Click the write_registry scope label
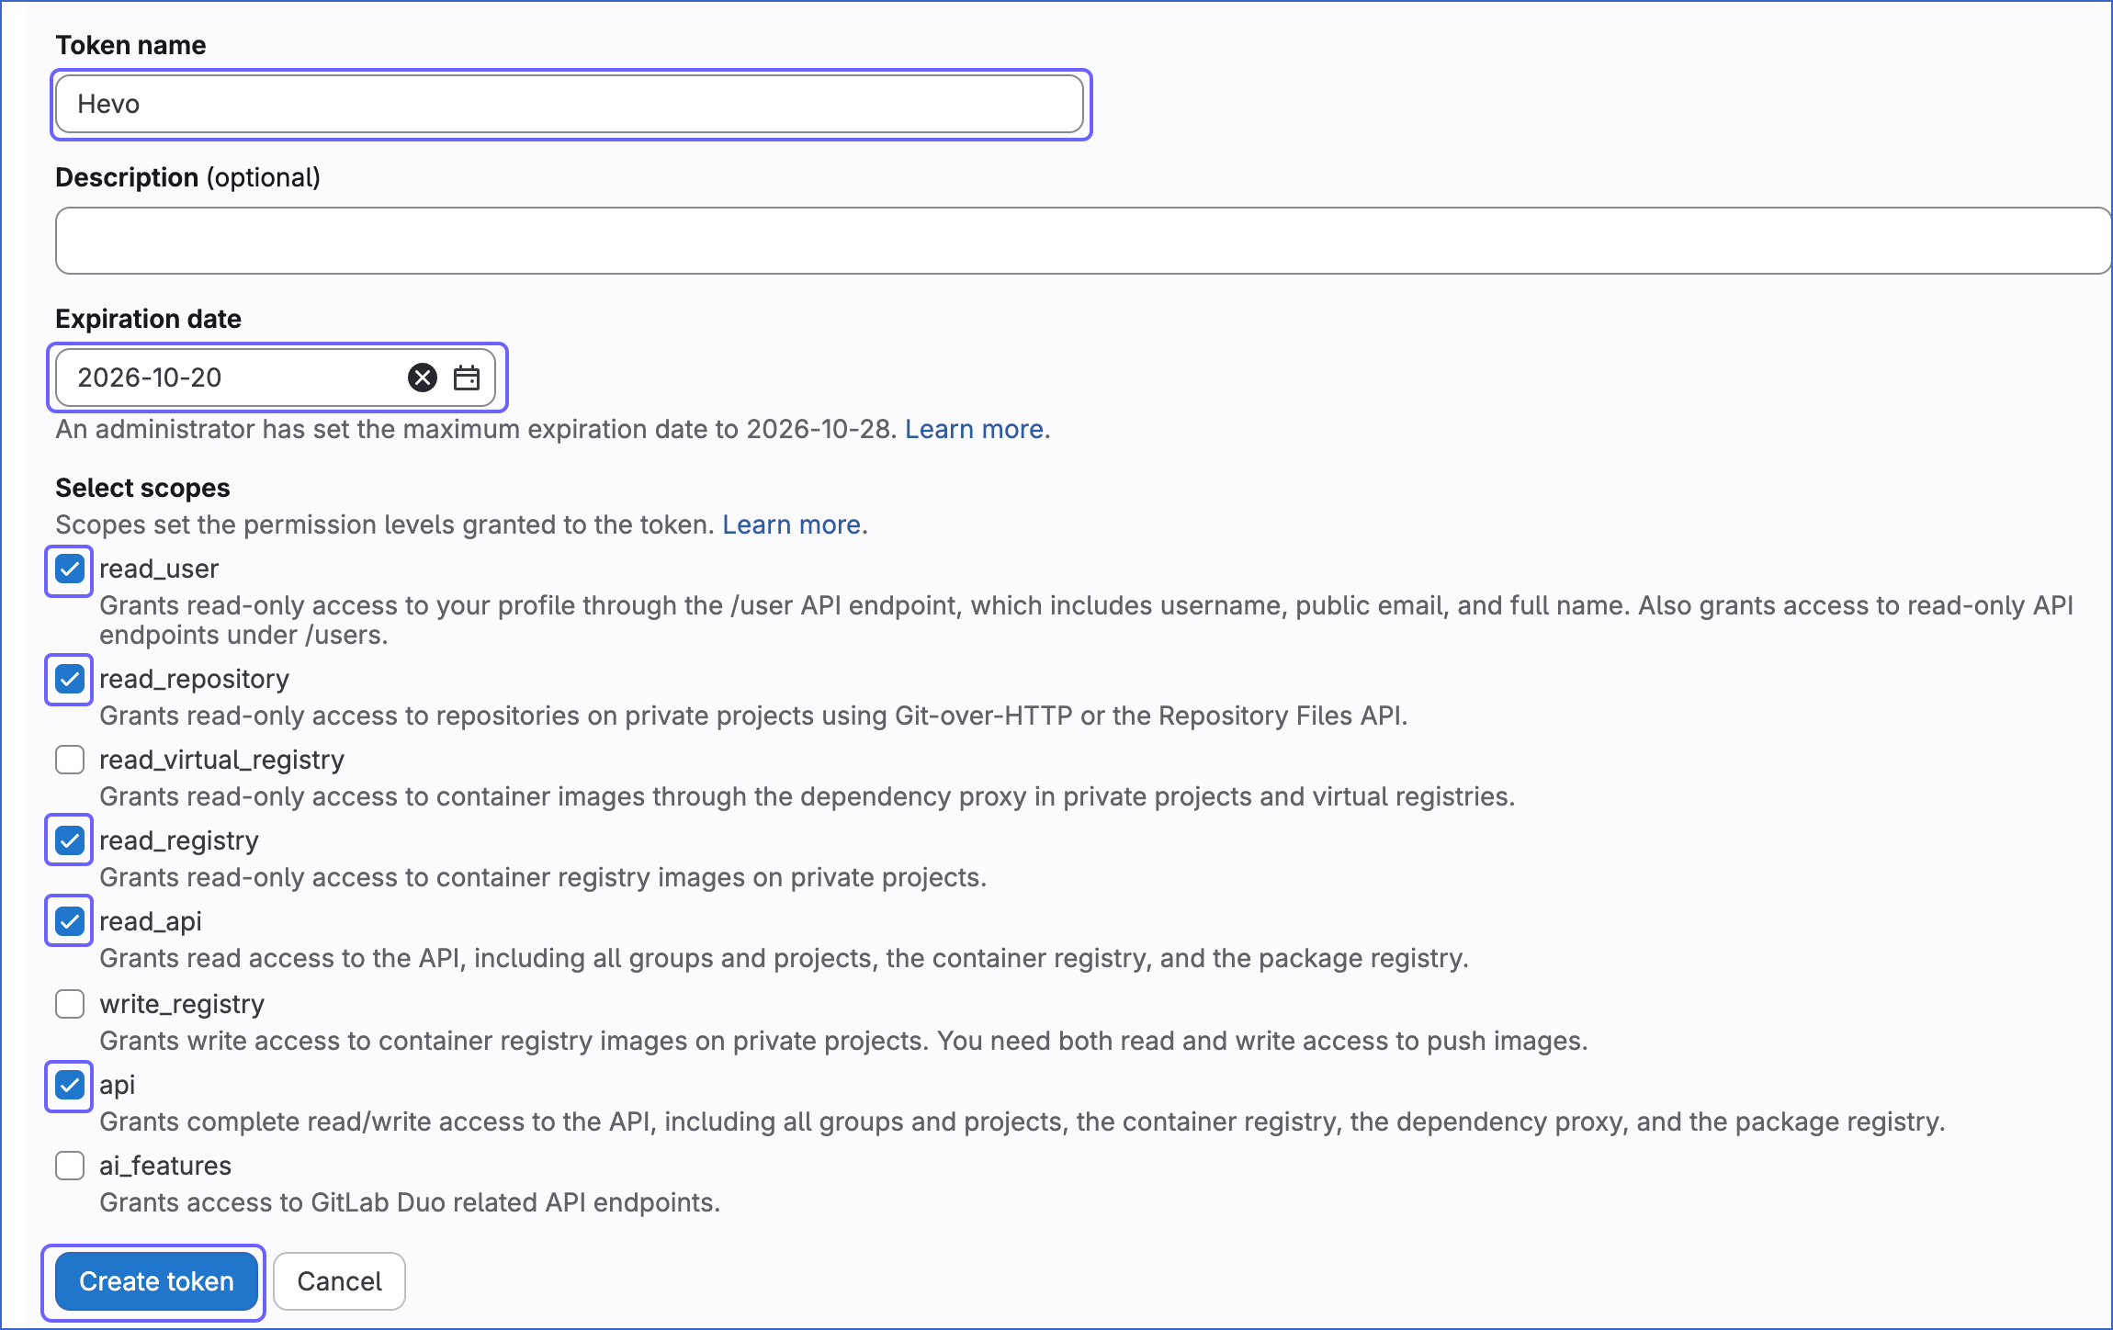 181,1004
